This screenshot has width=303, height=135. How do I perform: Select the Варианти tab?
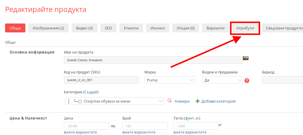point(215,28)
